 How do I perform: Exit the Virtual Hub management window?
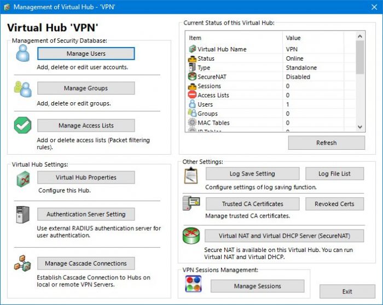pos(347,291)
